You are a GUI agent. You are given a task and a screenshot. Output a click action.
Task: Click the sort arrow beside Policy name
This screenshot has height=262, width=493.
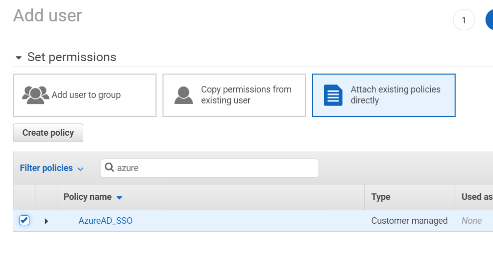[119, 197]
